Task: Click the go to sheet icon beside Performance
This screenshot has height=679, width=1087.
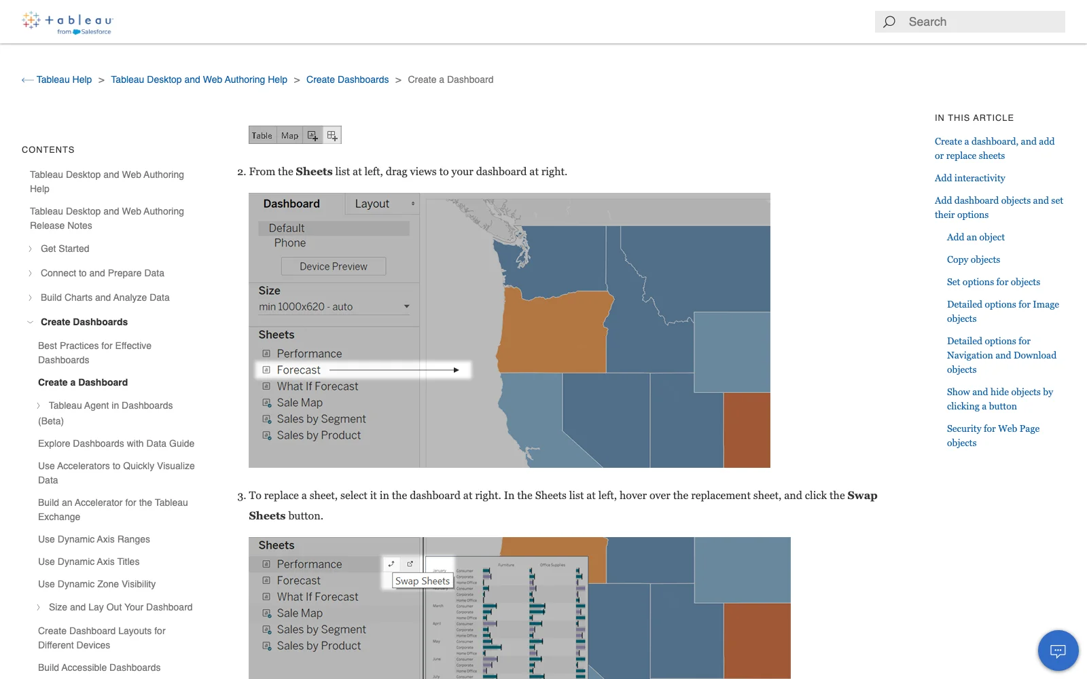Action: point(410,564)
